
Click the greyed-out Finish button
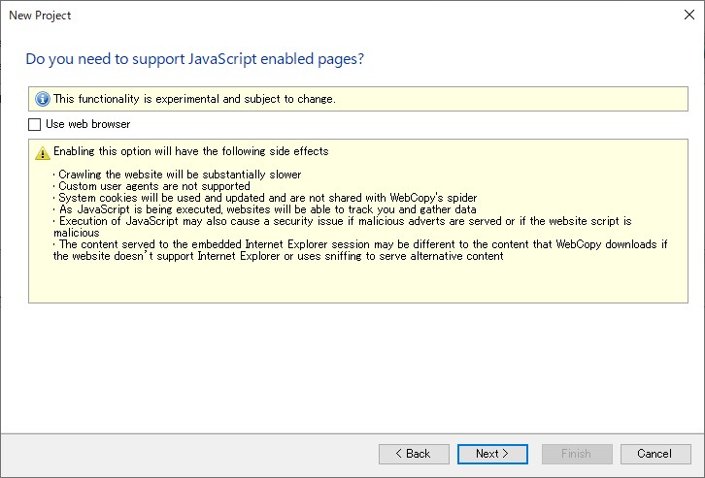tap(576, 454)
